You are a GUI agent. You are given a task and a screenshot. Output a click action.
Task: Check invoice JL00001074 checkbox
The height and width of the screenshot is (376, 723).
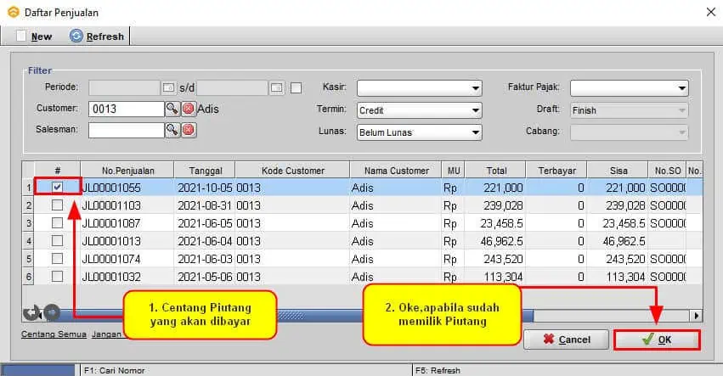[x=57, y=259]
